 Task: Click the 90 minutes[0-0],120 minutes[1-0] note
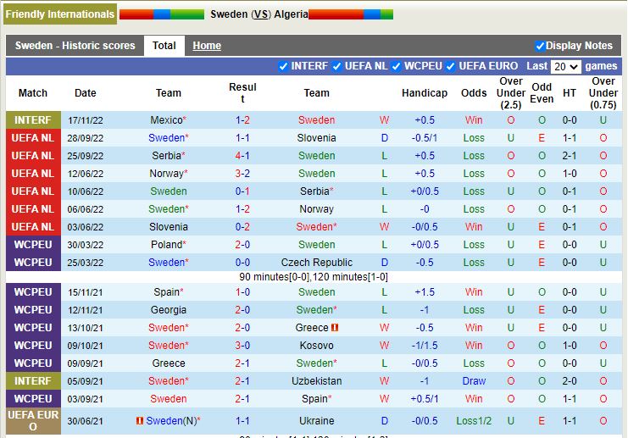point(314,277)
